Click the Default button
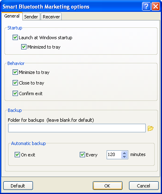Screen dimensions: 162x194 coord(18,186)
